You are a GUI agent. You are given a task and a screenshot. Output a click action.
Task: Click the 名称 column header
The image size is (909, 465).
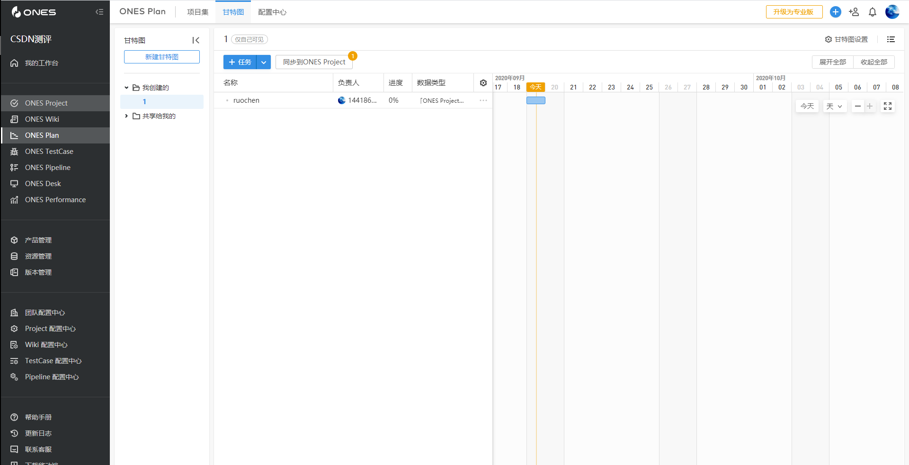point(274,82)
